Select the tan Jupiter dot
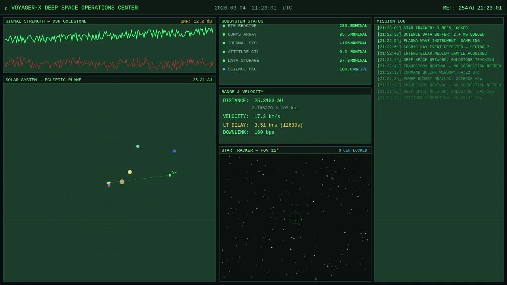The image size is (507, 285). (x=122, y=182)
